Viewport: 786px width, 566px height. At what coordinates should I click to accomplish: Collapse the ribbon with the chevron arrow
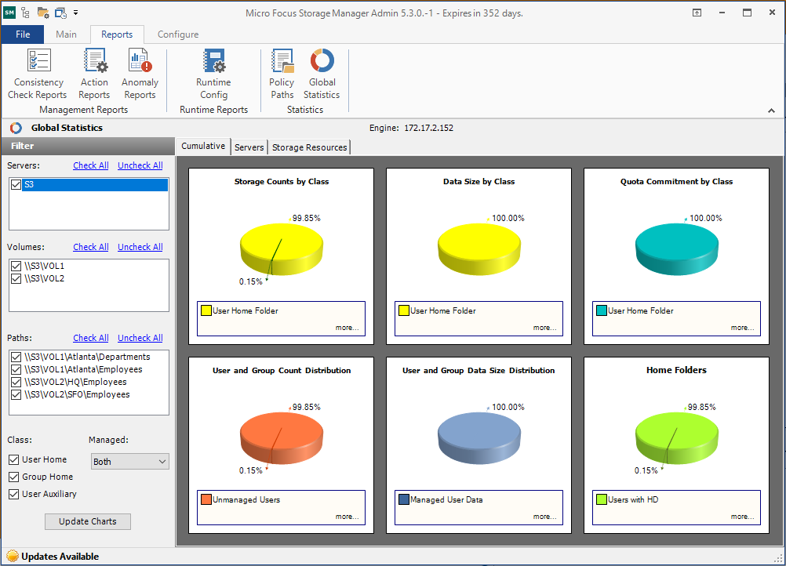770,111
